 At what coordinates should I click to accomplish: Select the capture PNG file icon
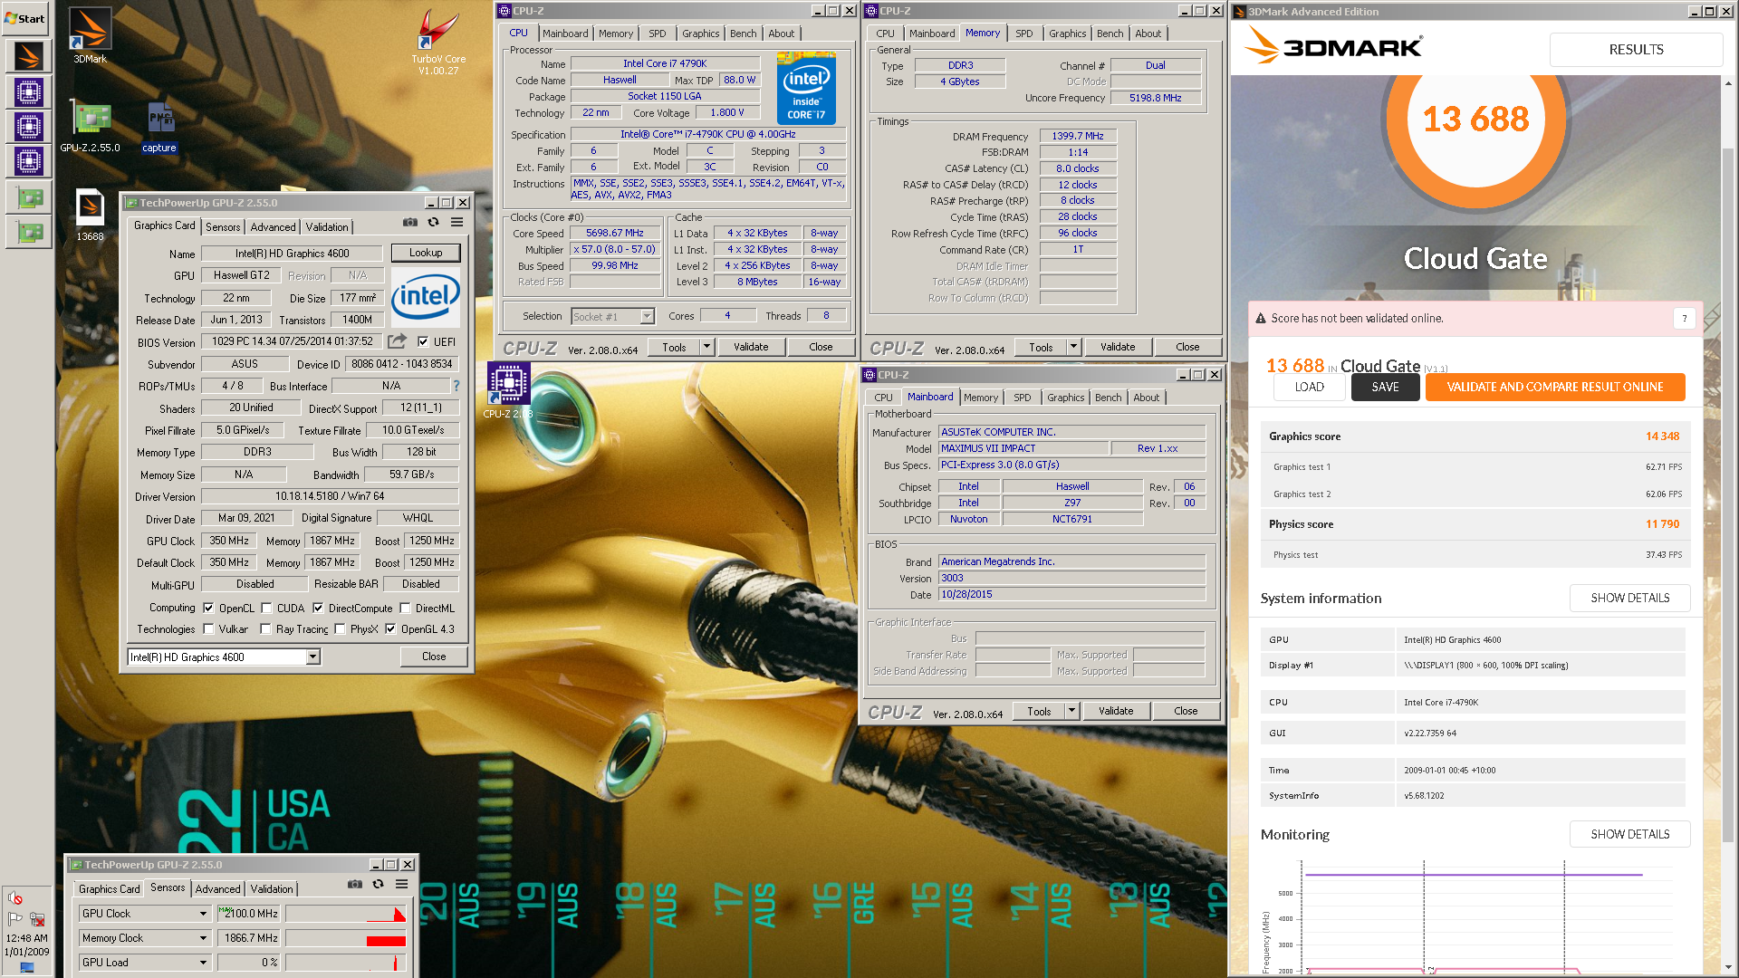pyautogui.click(x=159, y=127)
